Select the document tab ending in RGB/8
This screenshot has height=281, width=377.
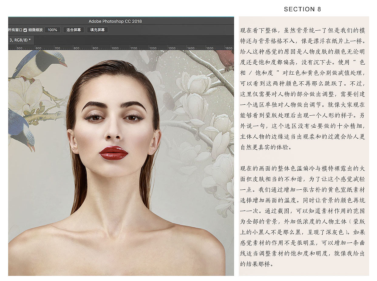click(x=21, y=40)
